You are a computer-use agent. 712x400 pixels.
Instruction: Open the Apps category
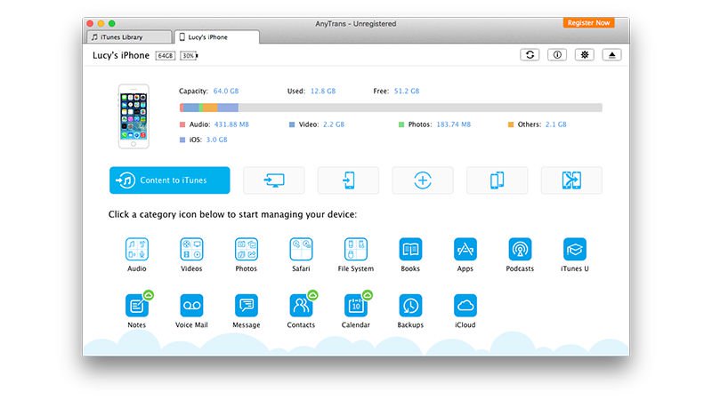click(465, 250)
